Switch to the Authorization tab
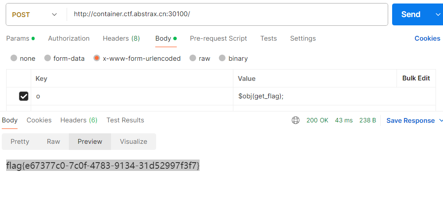This screenshot has width=443, height=205. [x=69, y=38]
